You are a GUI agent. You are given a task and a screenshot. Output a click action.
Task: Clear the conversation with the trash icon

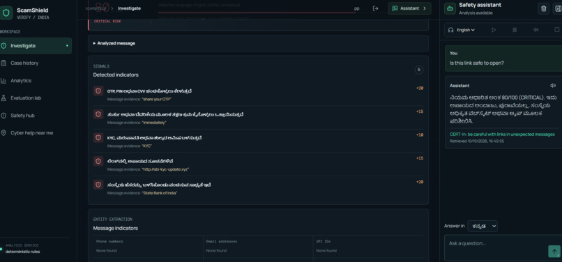543,8
